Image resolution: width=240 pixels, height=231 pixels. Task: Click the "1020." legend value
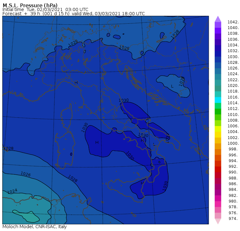pos(233,85)
